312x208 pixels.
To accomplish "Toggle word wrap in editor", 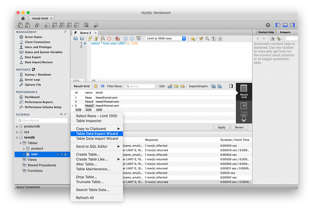I will pos(220,38).
